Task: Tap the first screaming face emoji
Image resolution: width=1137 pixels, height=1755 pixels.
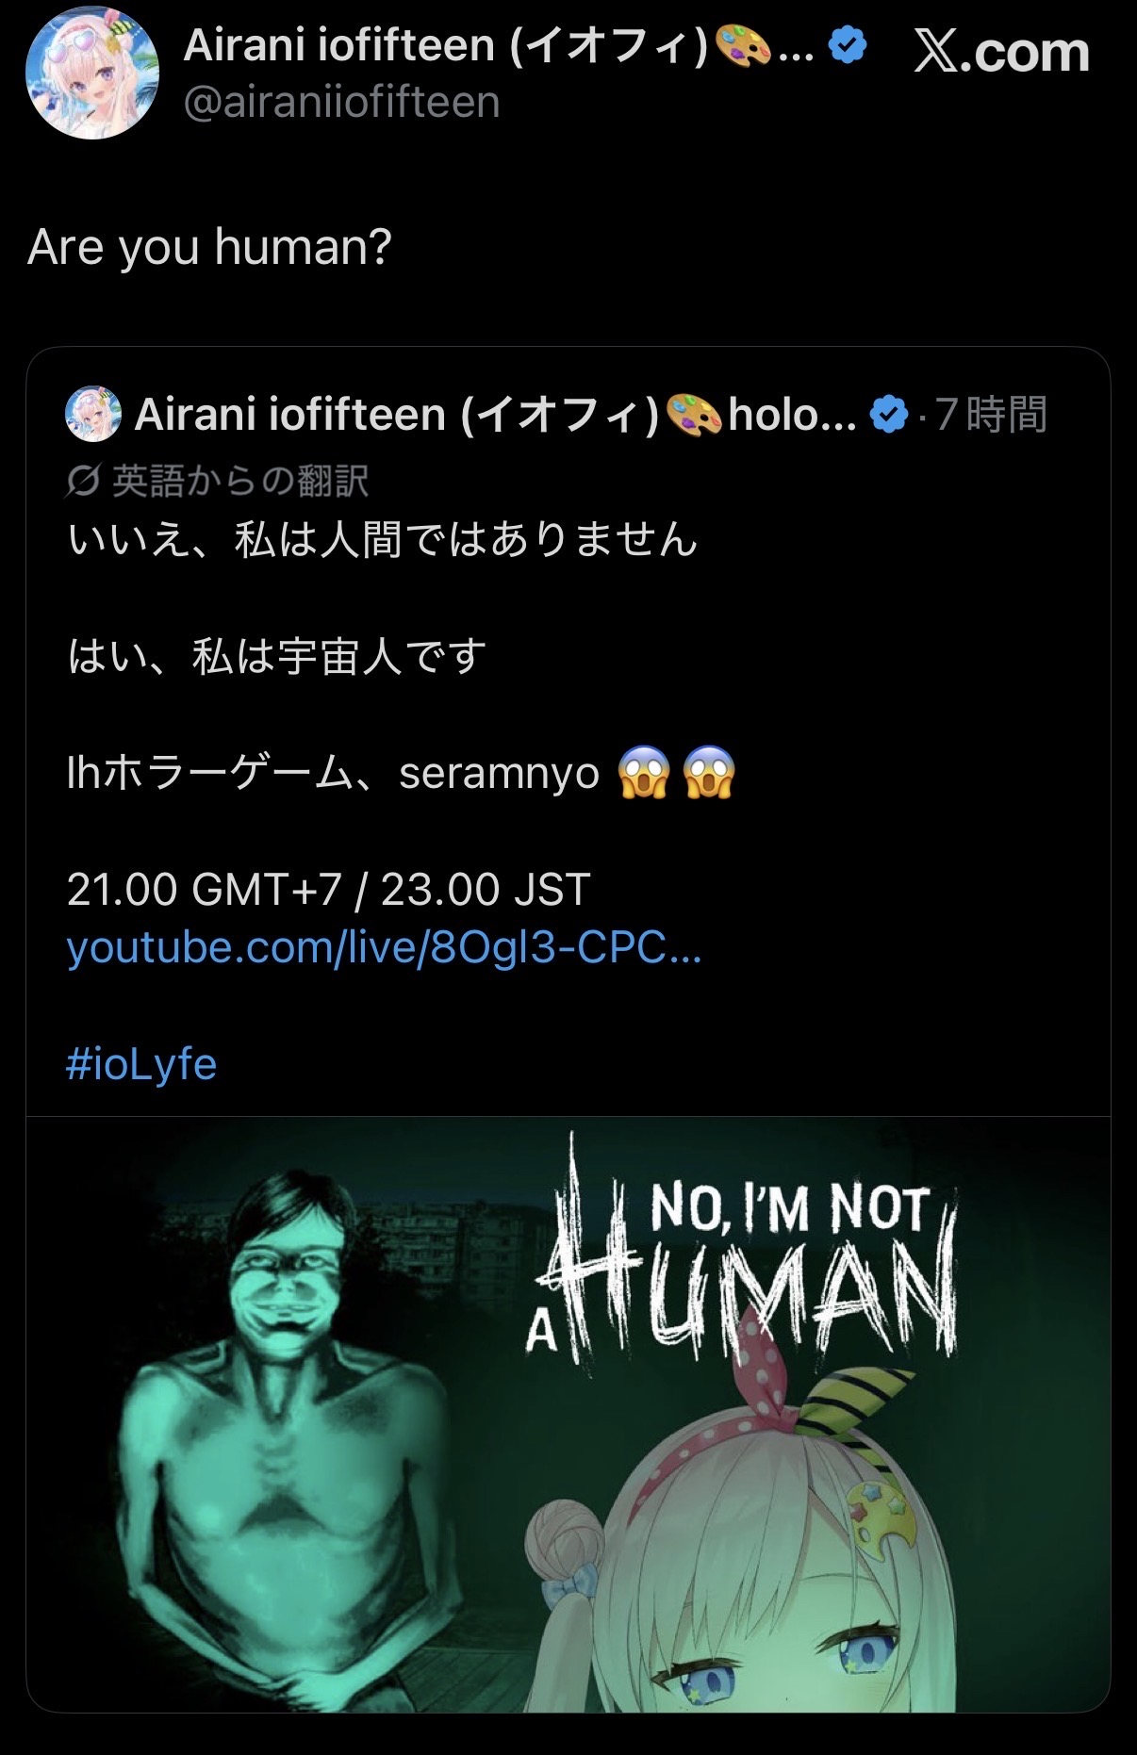Action: [644, 773]
